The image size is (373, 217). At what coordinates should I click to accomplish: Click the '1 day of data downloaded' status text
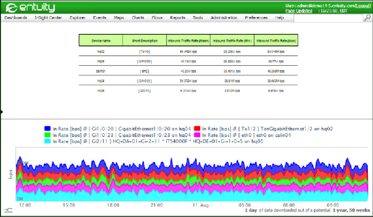click(x=288, y=210)
